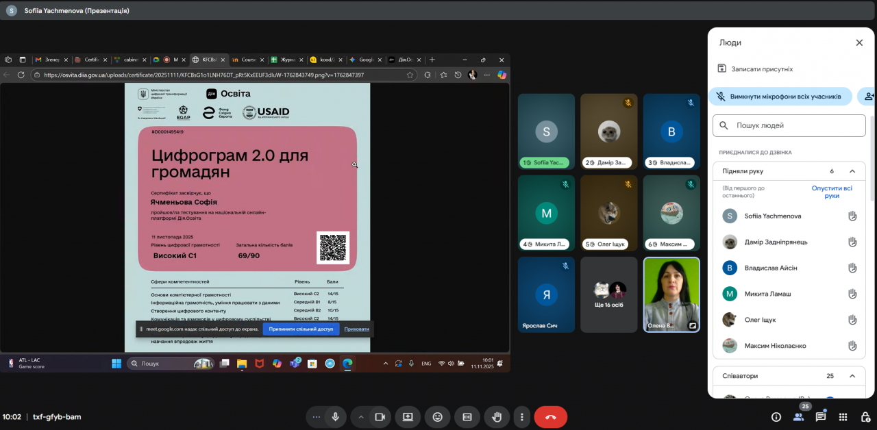This screenshot has height=430, width=877.
Task: Click "Опустити всі руки" link
Action: point(832,192)
